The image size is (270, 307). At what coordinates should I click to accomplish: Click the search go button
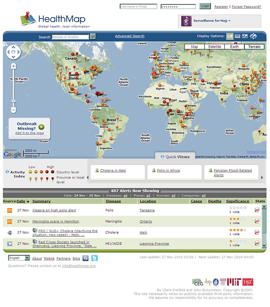tap(93, 36)
